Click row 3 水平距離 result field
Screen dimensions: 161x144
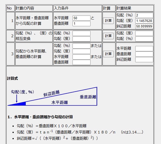click(144, 48)
